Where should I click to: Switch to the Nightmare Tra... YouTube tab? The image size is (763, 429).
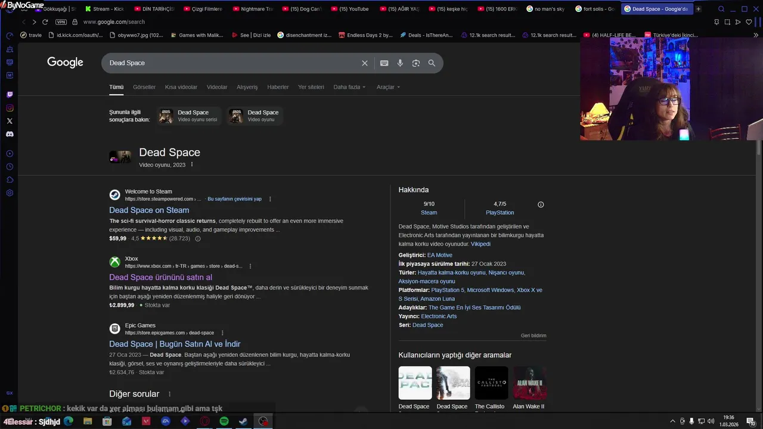click(253, 9)
